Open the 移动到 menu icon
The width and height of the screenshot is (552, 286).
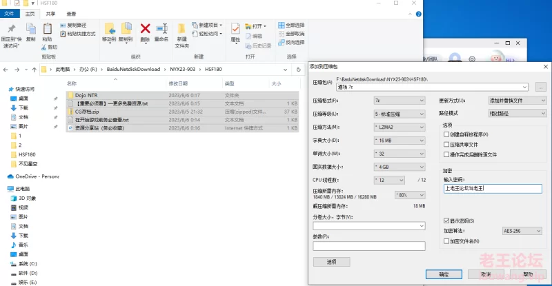[109, 29]
